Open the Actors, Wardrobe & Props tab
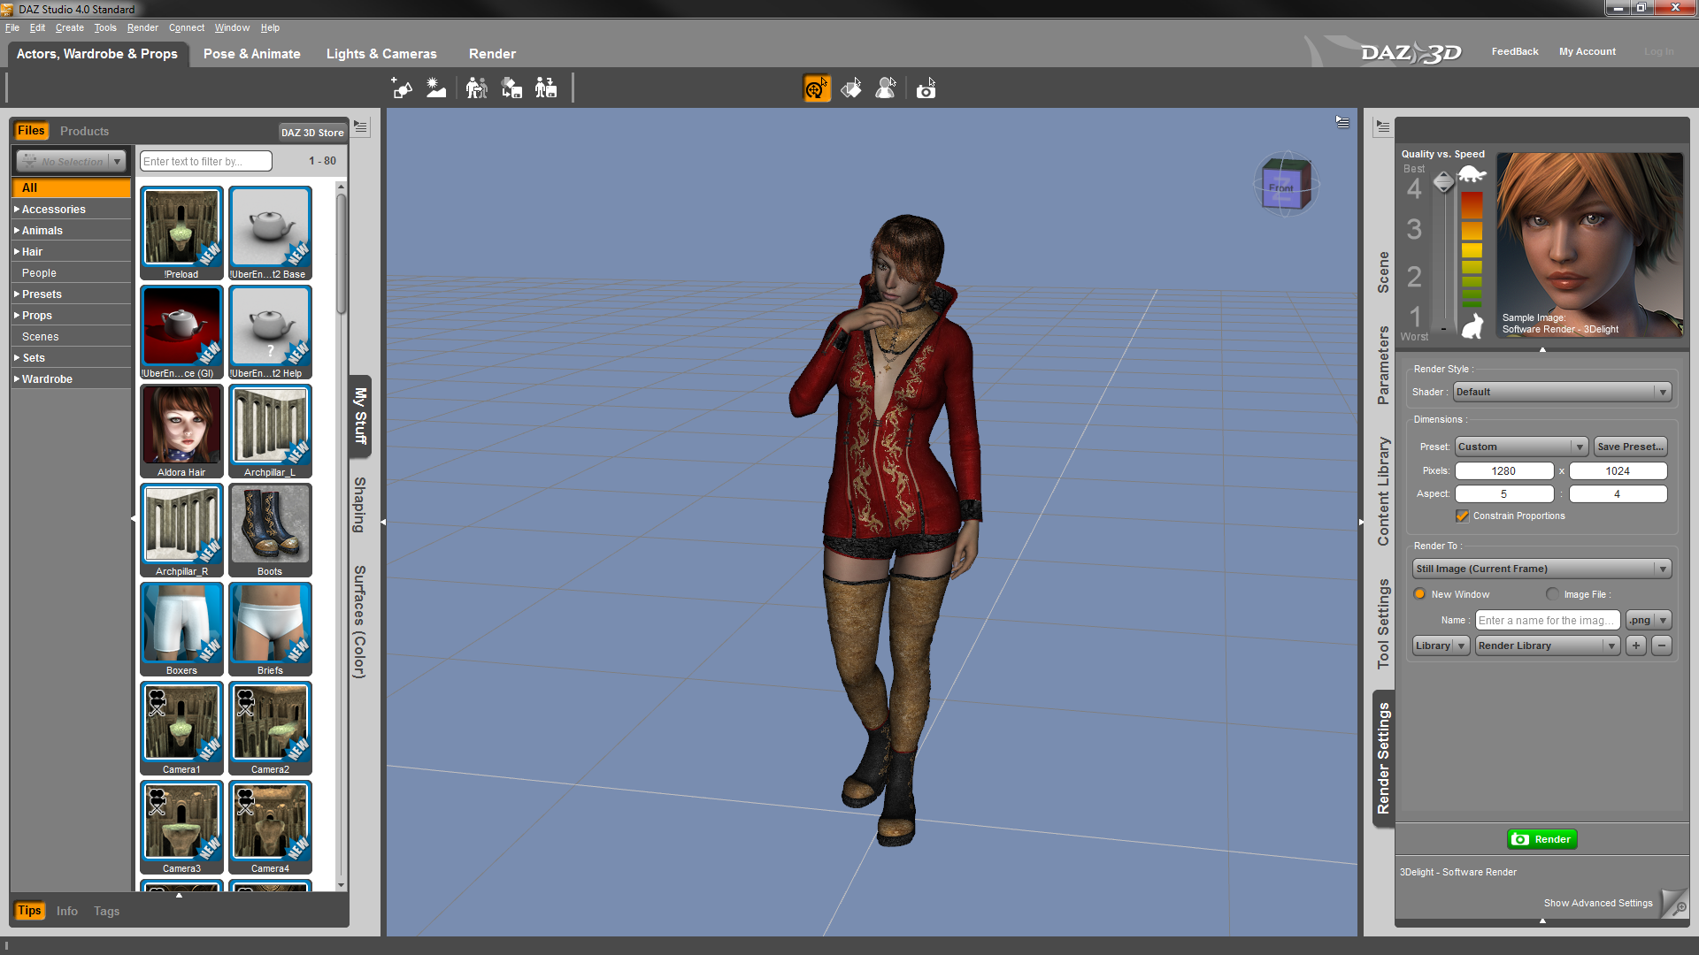The image size is (1699, 955). click(x=95, y=52)
